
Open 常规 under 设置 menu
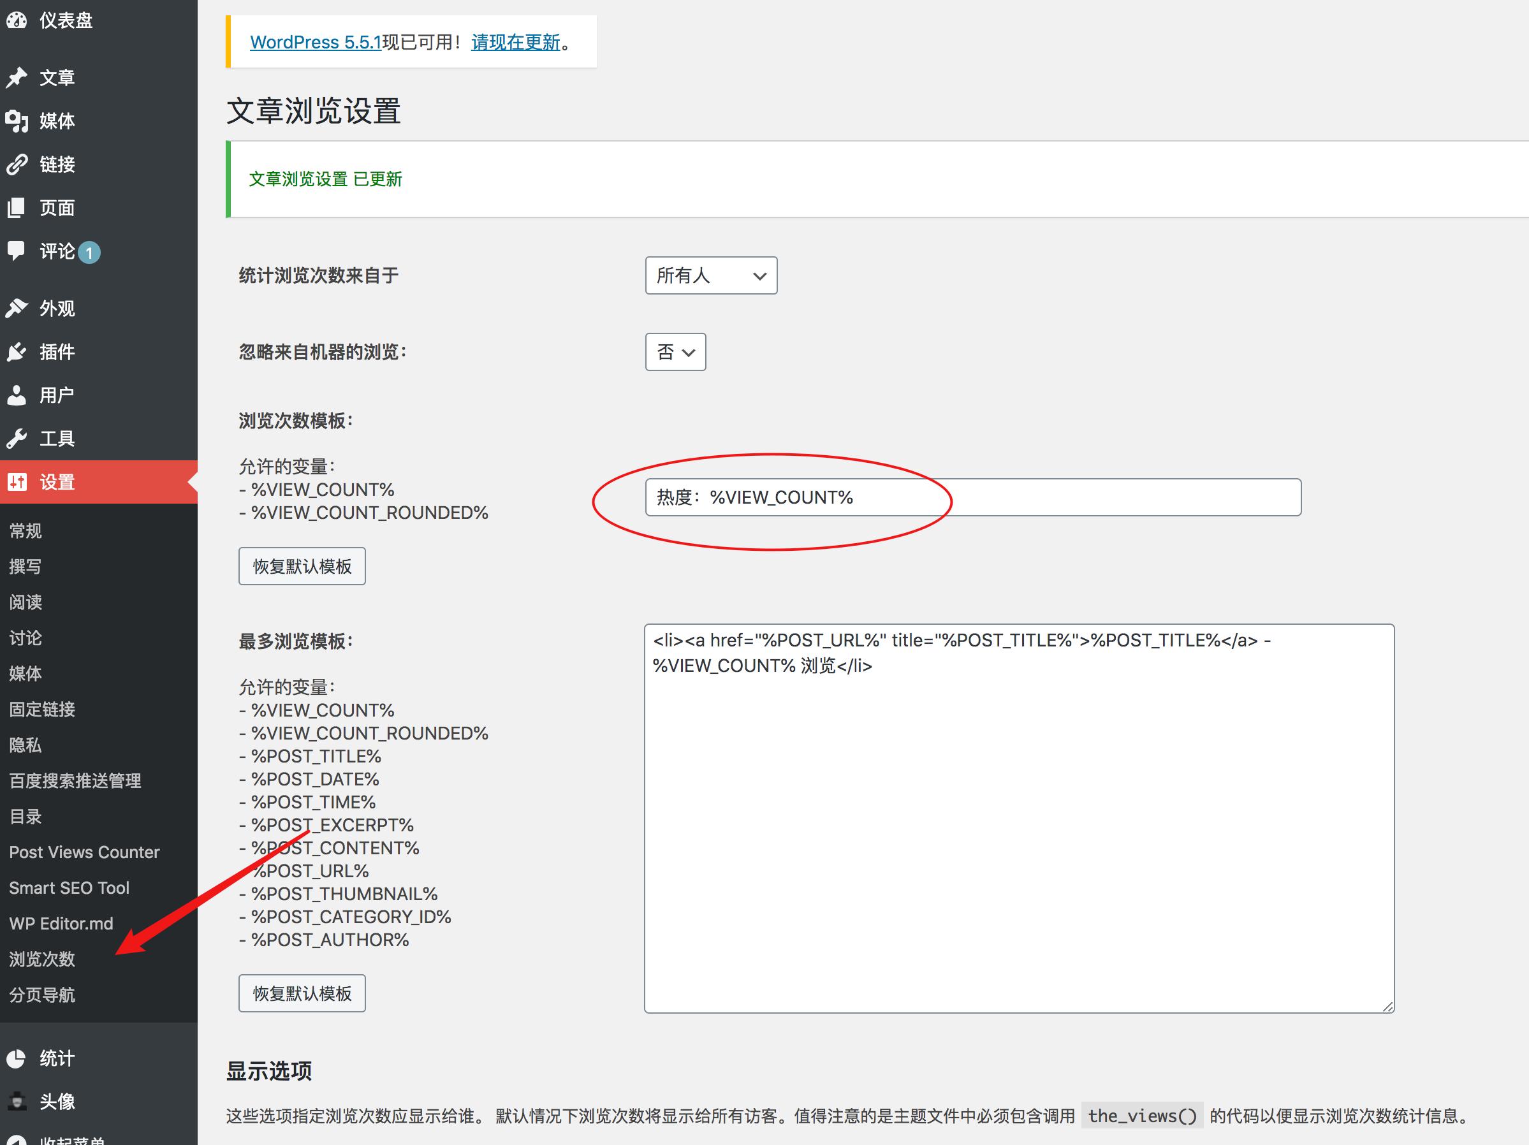pyautogui.click(x=24, y=530)
